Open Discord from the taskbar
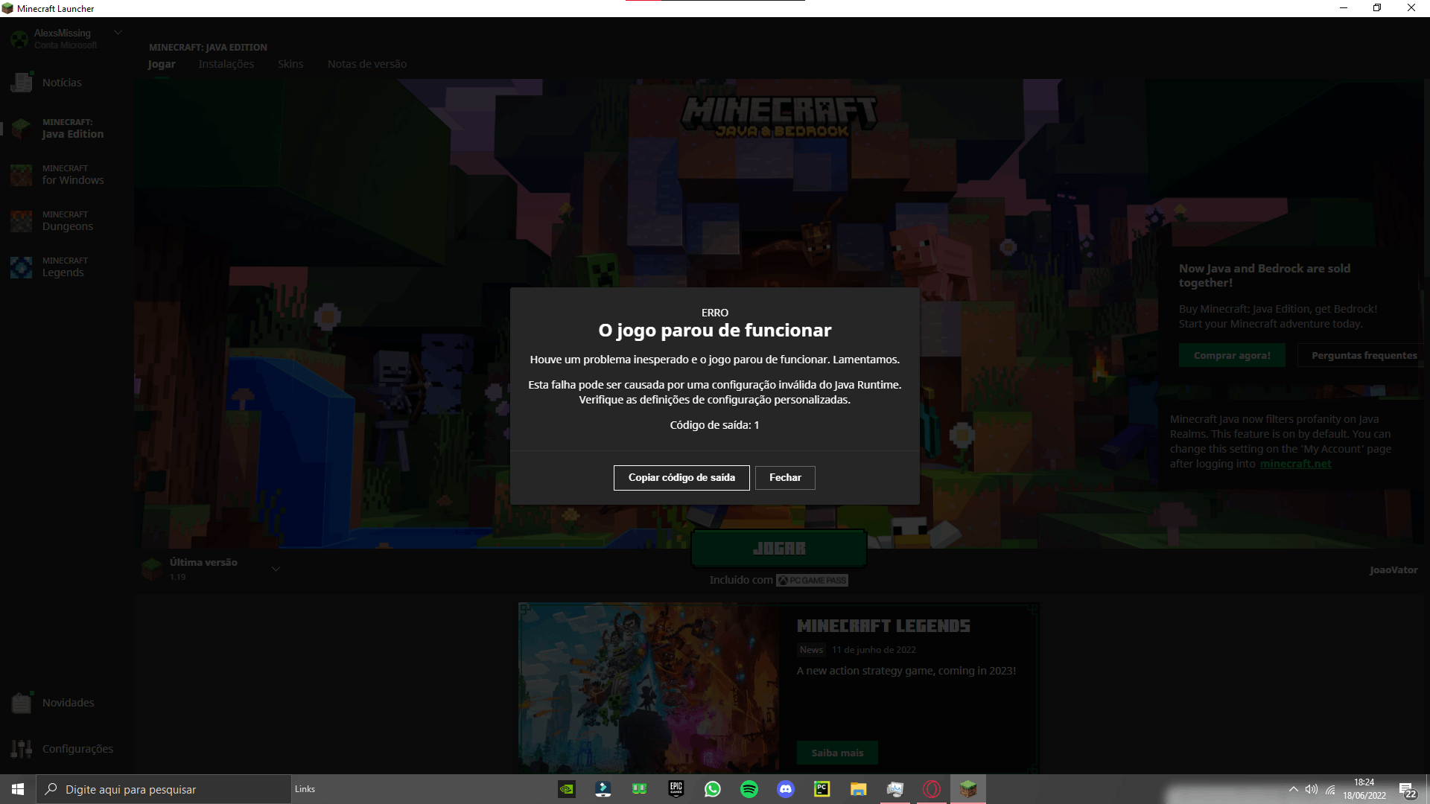 [x=786, y=789]
